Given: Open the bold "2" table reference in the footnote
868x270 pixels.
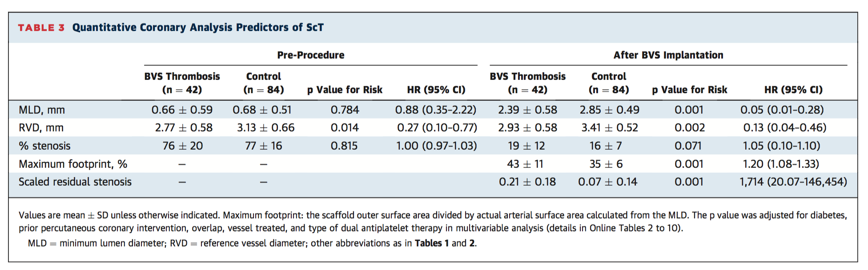Looking at the screenshot, I should (472, 243).
